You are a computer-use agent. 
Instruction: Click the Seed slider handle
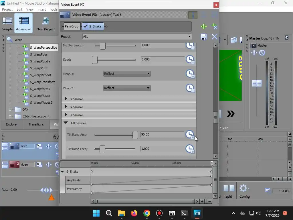click(x=95, y=60)
